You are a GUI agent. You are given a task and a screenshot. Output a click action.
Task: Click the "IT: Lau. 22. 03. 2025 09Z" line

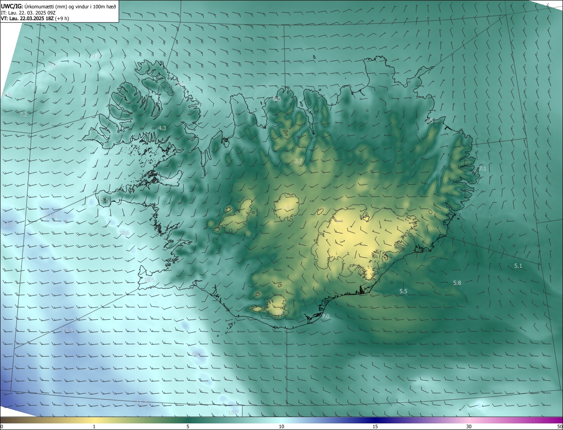pyautogui.click(x=28, y=12)
